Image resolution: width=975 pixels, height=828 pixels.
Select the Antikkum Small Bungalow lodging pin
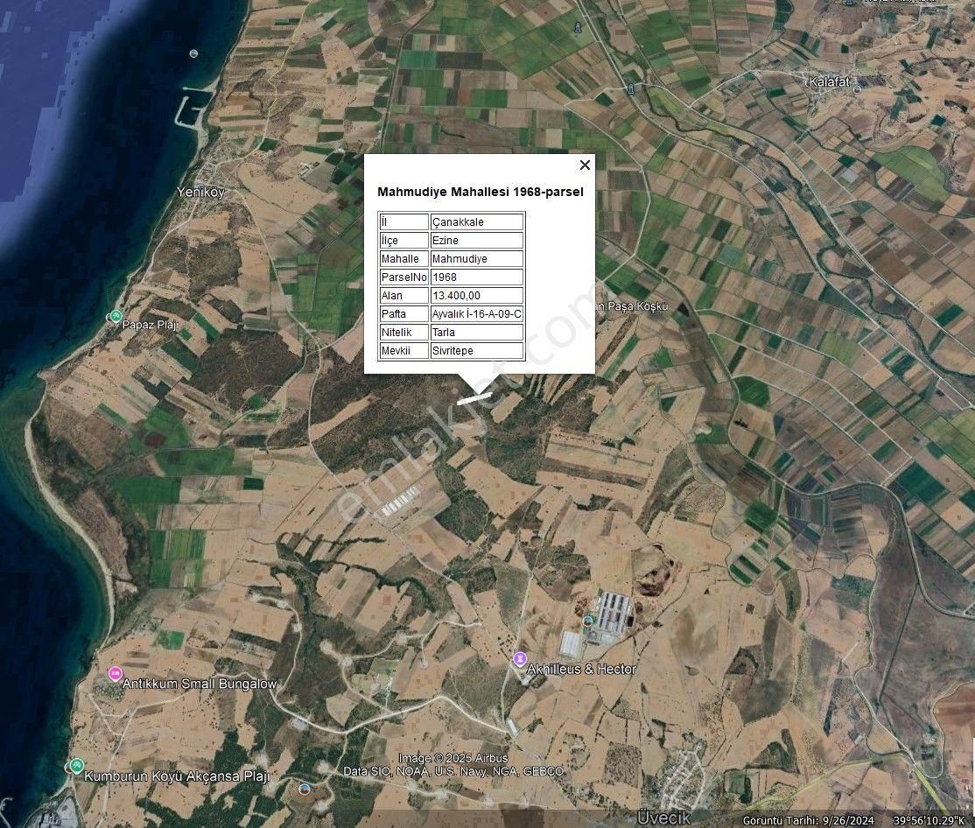click(115, 673)
